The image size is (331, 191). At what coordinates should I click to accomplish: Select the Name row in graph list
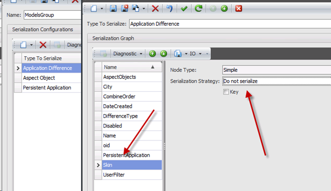132,136
